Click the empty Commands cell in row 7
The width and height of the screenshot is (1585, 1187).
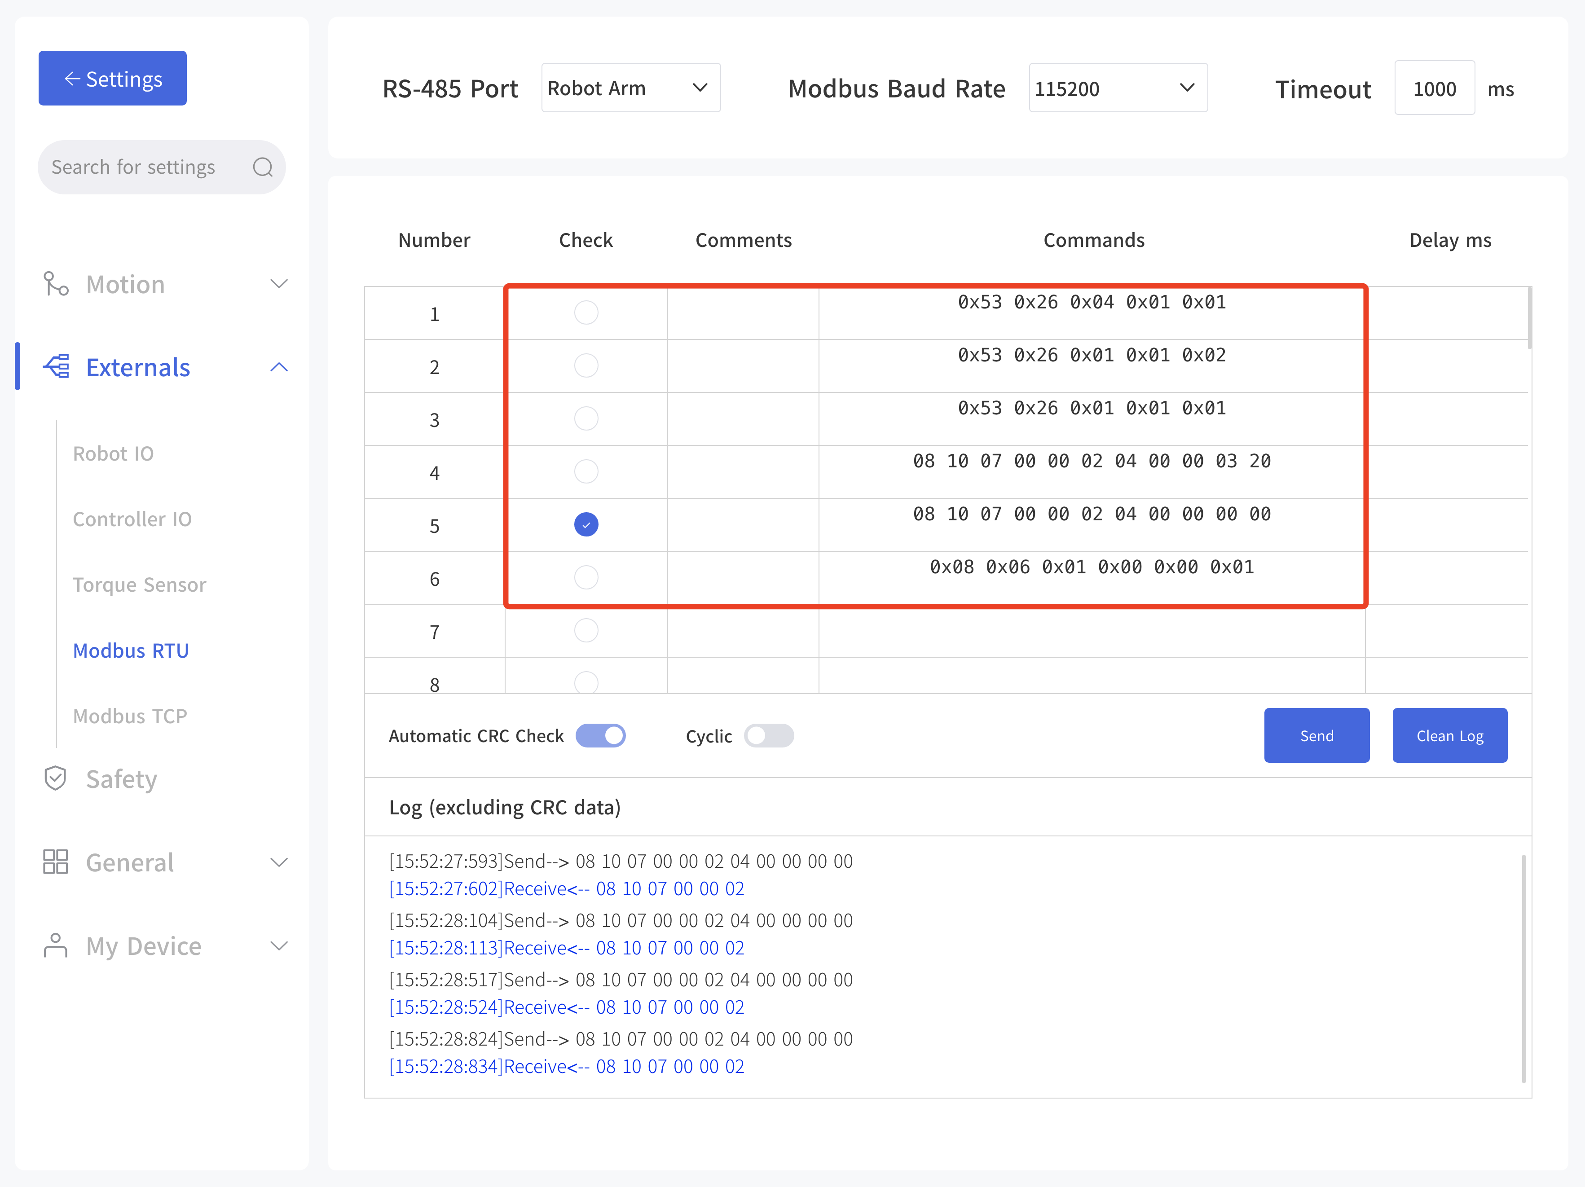(x=1092, y=630)
